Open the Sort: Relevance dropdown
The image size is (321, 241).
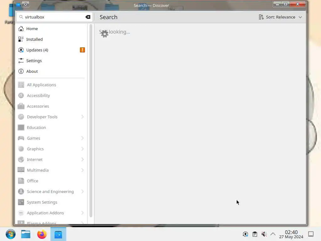[280, 17]
